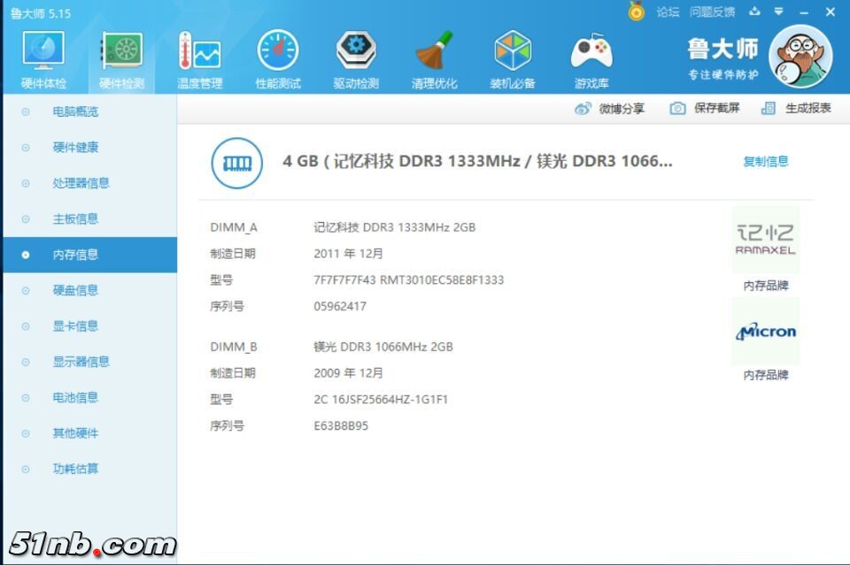Select 电脑概览 in the sidebar
The width and height of the screenshot is (850, 565).
[75, 111]
